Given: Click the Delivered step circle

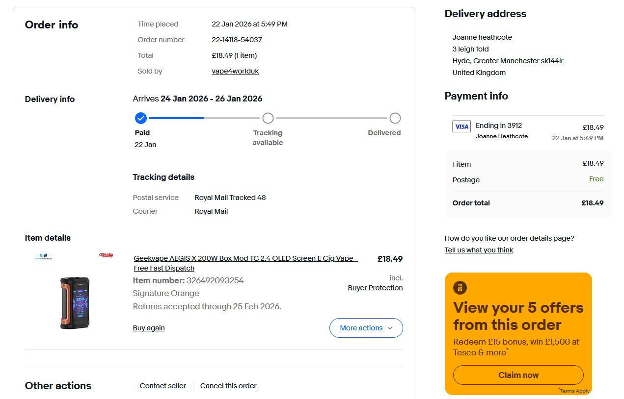Looking at the screenshot, I should point(395,118).
